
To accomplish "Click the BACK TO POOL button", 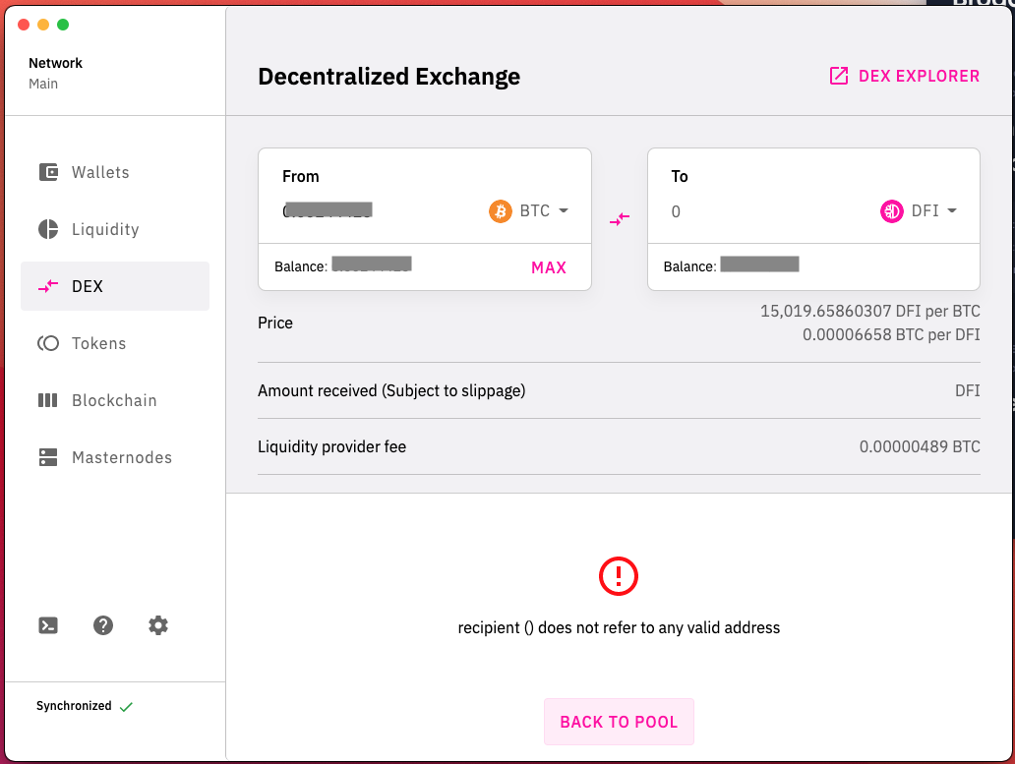I will click(619, 722).
